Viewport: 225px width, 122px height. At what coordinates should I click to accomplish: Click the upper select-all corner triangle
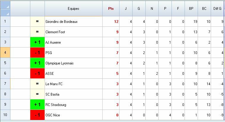(x=5, y=5)
